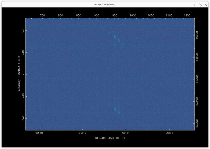Click the 750 top axis label
The width and height of the screenshot is (210, 149).
tap(42, 16)
